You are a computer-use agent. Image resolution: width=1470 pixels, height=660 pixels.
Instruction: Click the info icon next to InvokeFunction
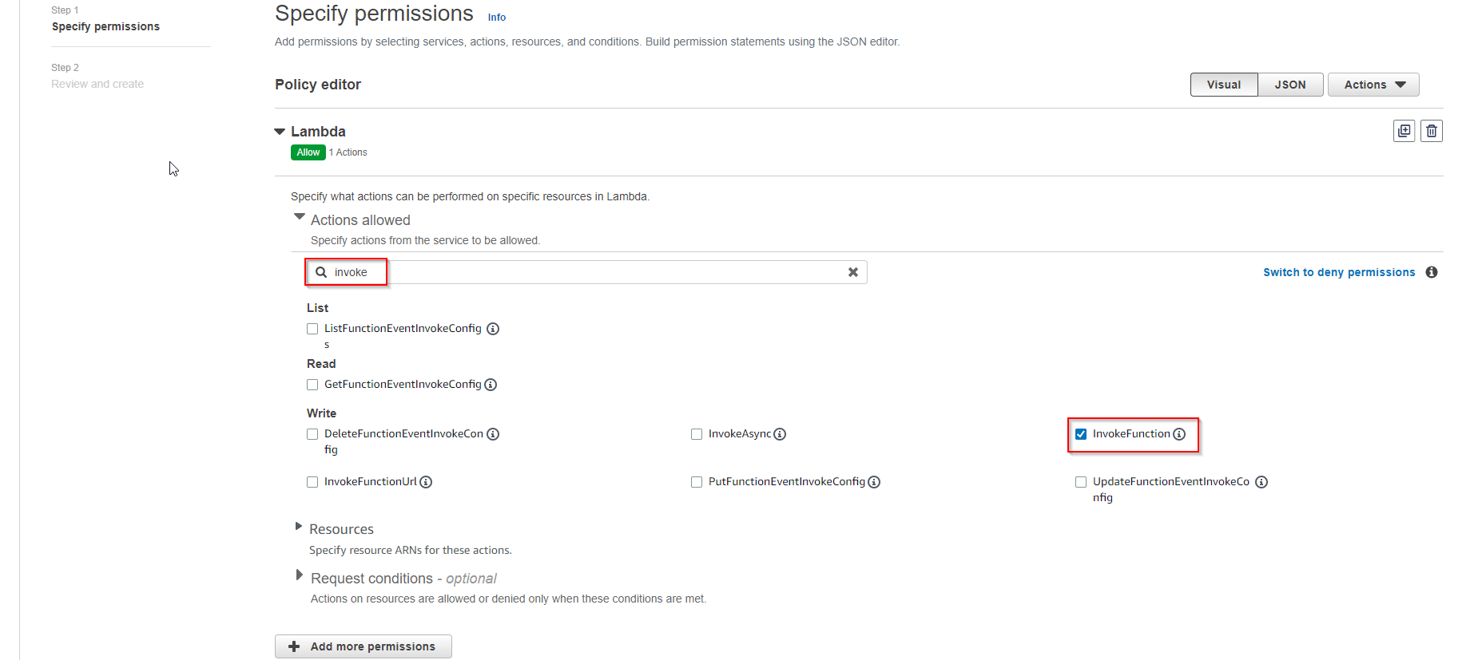click(x=1179, y=434)
